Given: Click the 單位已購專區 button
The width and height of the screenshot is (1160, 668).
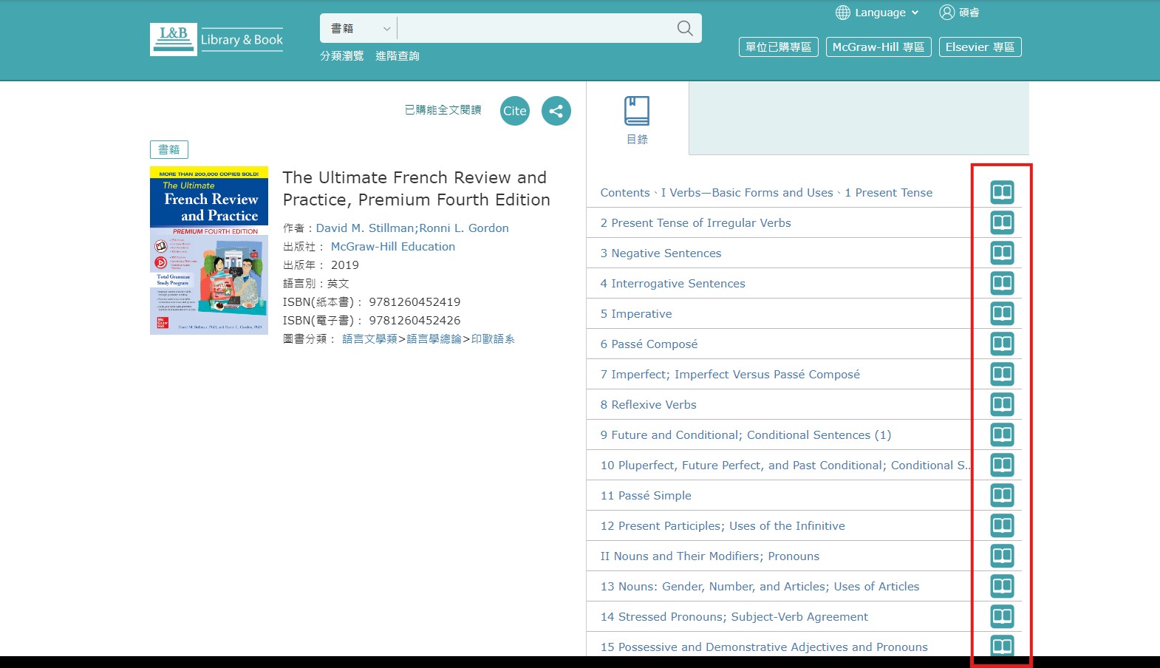Looking at the screenshot, I should click(778, 47).
